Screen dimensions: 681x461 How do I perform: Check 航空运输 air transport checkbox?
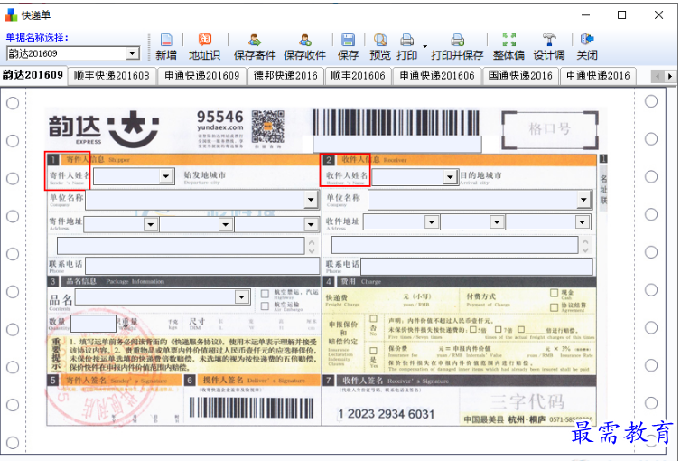(265, 306)
